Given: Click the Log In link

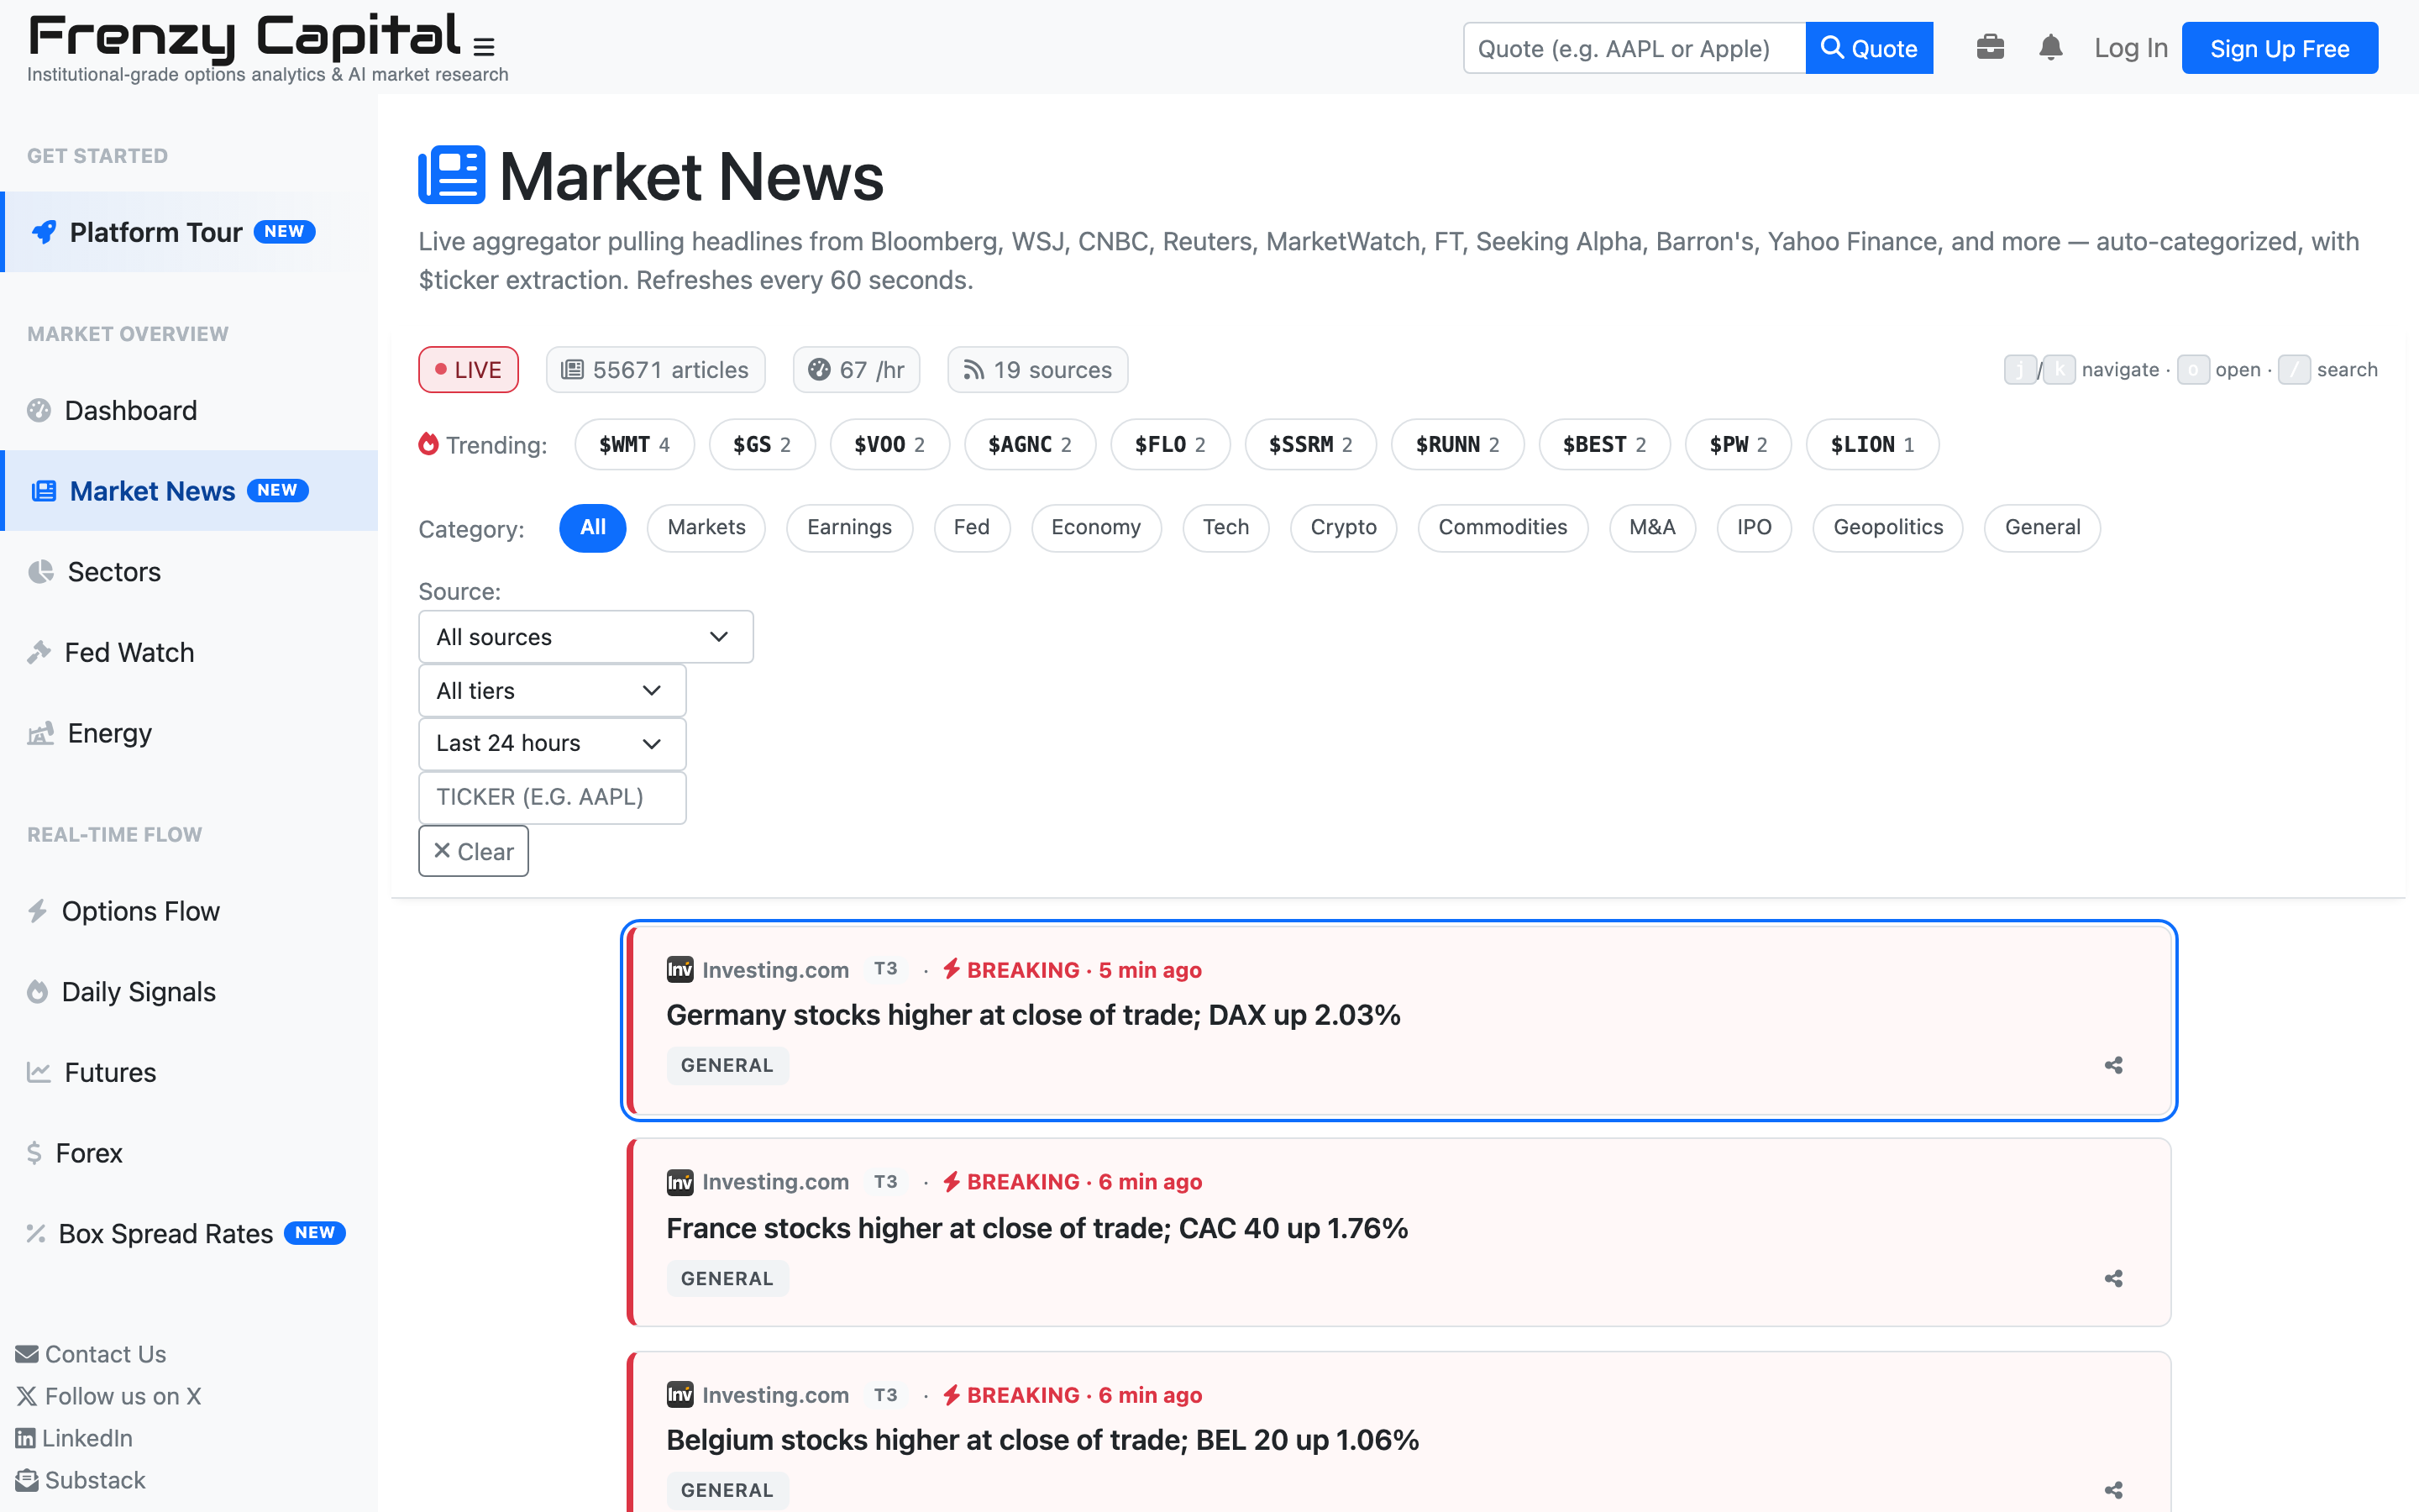Looking at the screenshot, I should [2130, 48].
